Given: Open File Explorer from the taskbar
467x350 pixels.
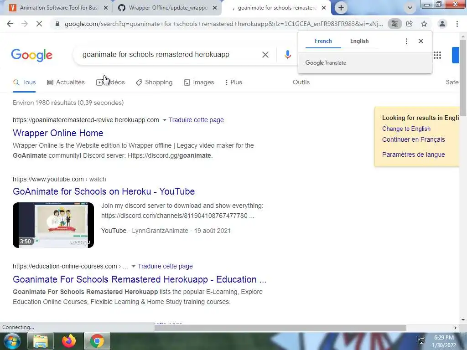Looking at the screenshot, I should point(40,341).
